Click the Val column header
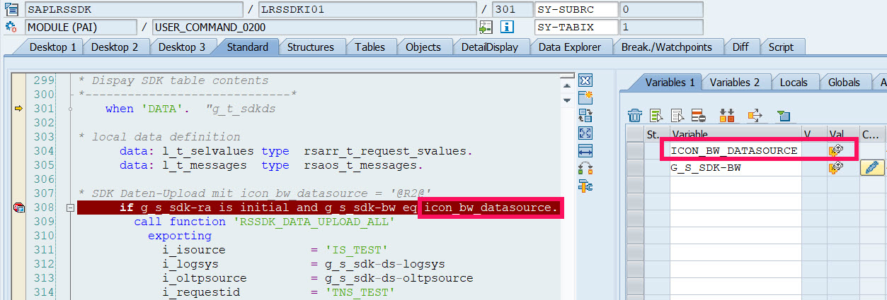887x300 pixels. pyautogui.click(x=842, y=133)
